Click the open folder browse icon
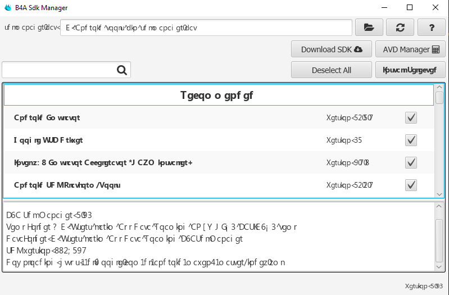The image size is (449, 295). [x=369, y=27]
